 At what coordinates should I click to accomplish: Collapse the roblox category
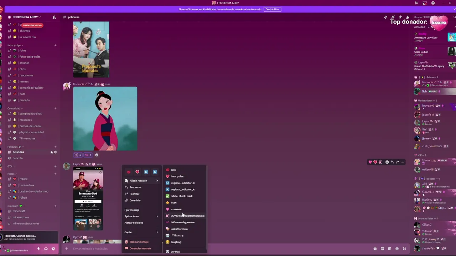point(12,174)
